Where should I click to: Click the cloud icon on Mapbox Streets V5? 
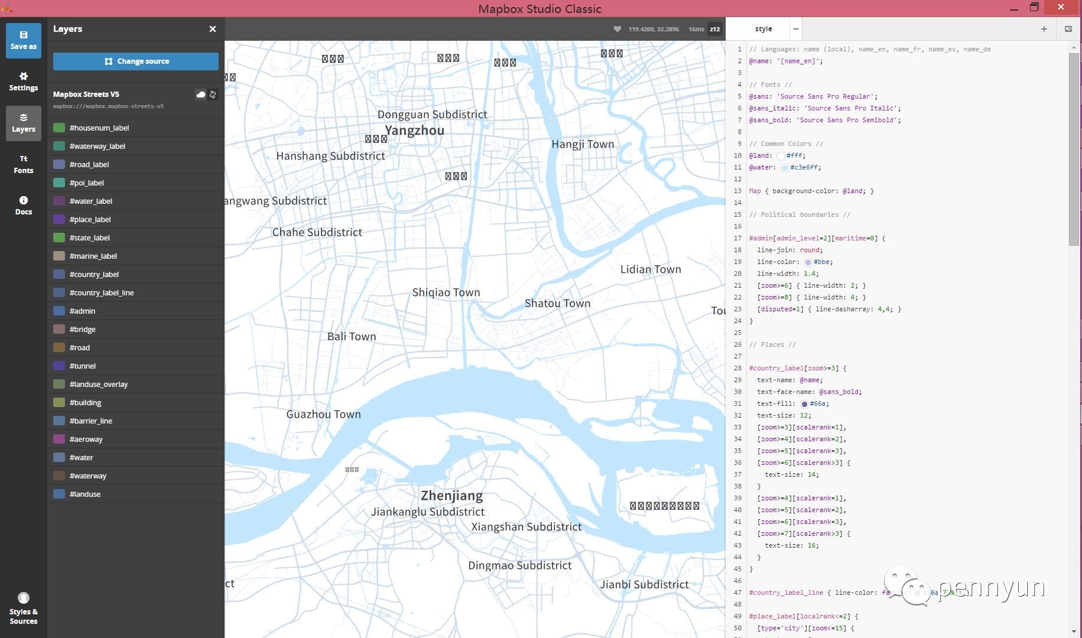tap(201, 95)
